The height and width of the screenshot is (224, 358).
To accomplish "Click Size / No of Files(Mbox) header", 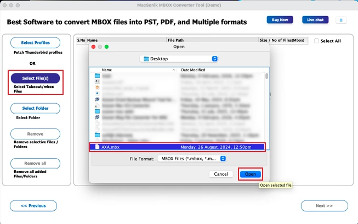I will [283, 40].
